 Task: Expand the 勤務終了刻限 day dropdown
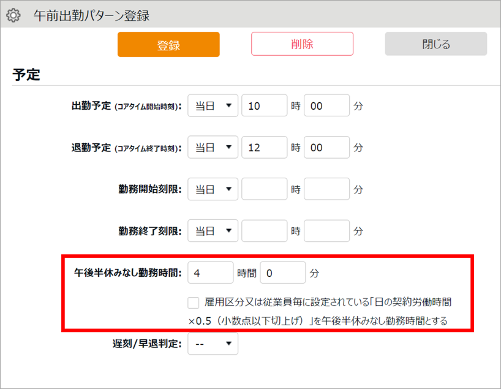(x=213, y=231)
